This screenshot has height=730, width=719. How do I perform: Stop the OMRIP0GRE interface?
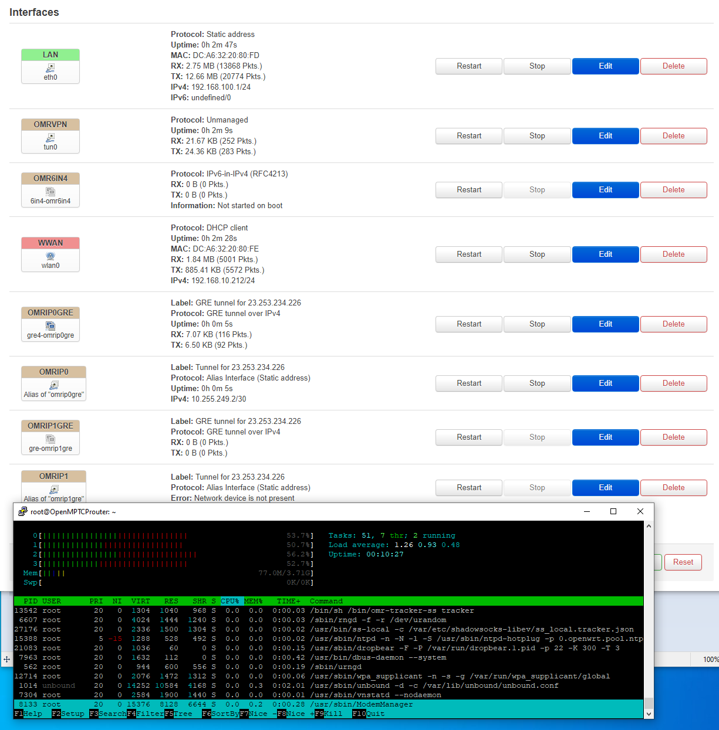click(x=537, y=324)
